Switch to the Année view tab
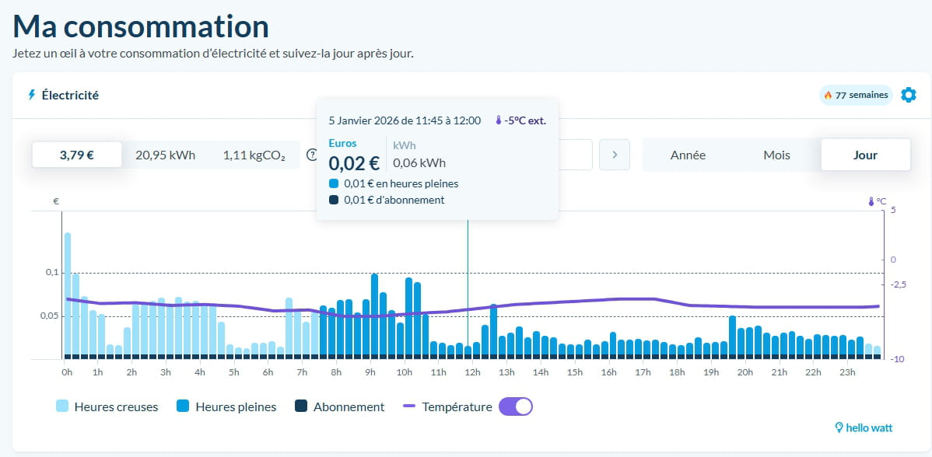 point(688,155)
